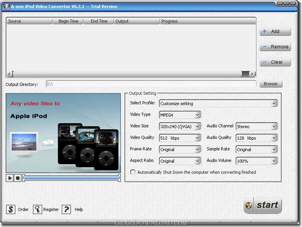Click the Output Directory field

point(151,84)
